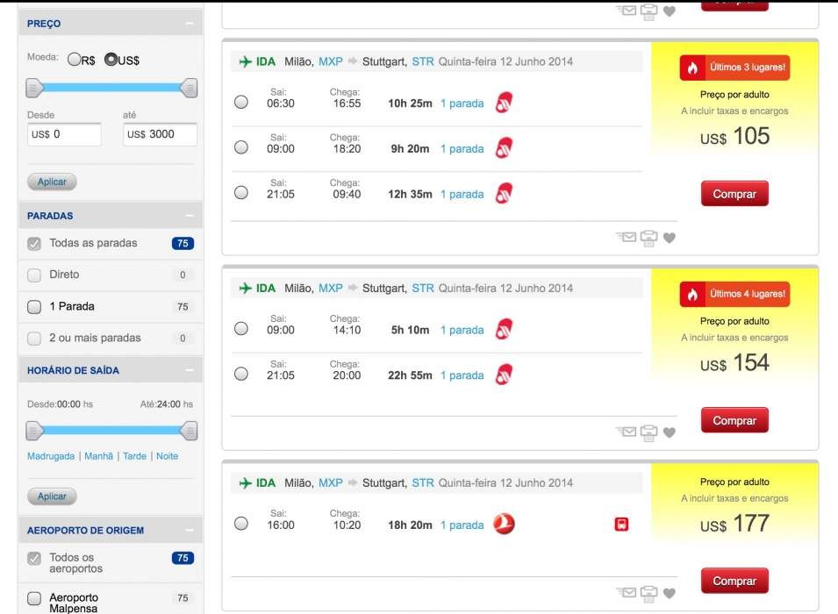Collapse the HORÁRIO DE SAÍDA section

pos(189,370)
